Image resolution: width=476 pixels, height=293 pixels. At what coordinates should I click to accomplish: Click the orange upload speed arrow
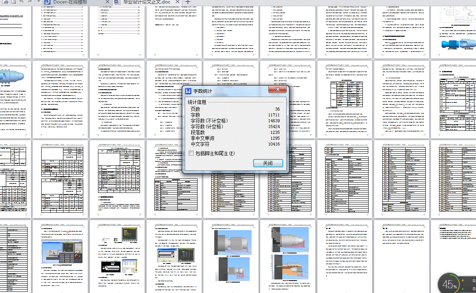[x=463, y=281]
